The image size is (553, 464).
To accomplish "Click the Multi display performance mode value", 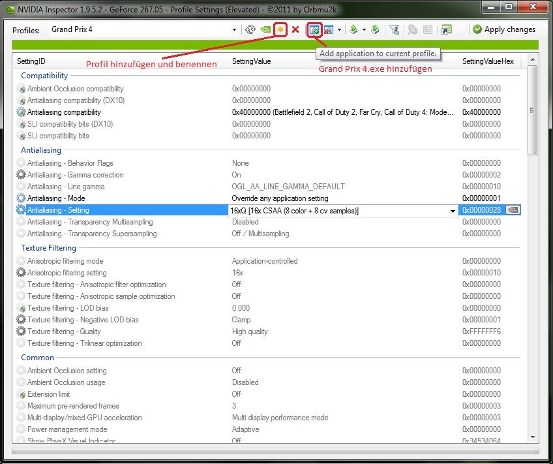I will click(280, 418).
